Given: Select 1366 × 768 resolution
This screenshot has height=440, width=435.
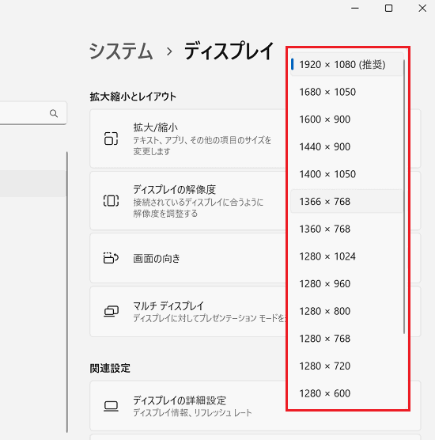Looking at the screenshot, I should pos(347,202).
